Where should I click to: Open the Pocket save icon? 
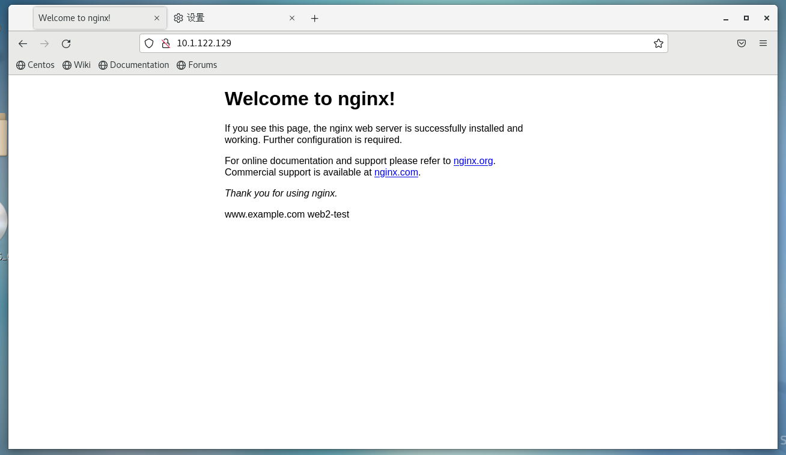(x=742, y=43)
